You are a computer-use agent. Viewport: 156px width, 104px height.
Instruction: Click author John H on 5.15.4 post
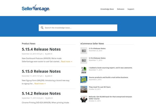tap(50, 54)
